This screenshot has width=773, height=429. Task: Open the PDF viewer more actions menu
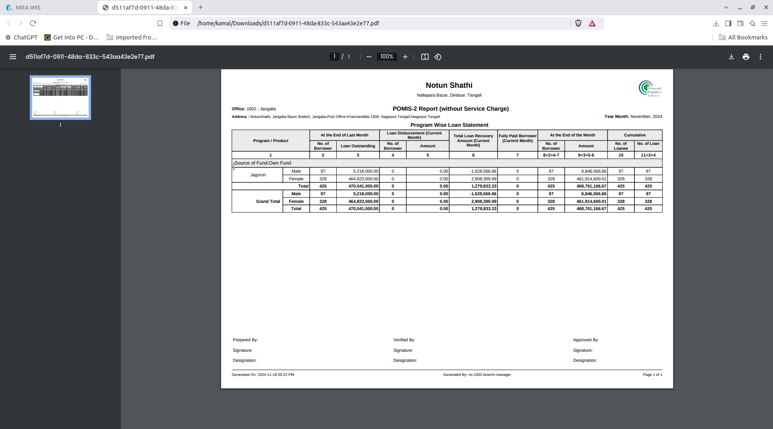coord(761,57)
